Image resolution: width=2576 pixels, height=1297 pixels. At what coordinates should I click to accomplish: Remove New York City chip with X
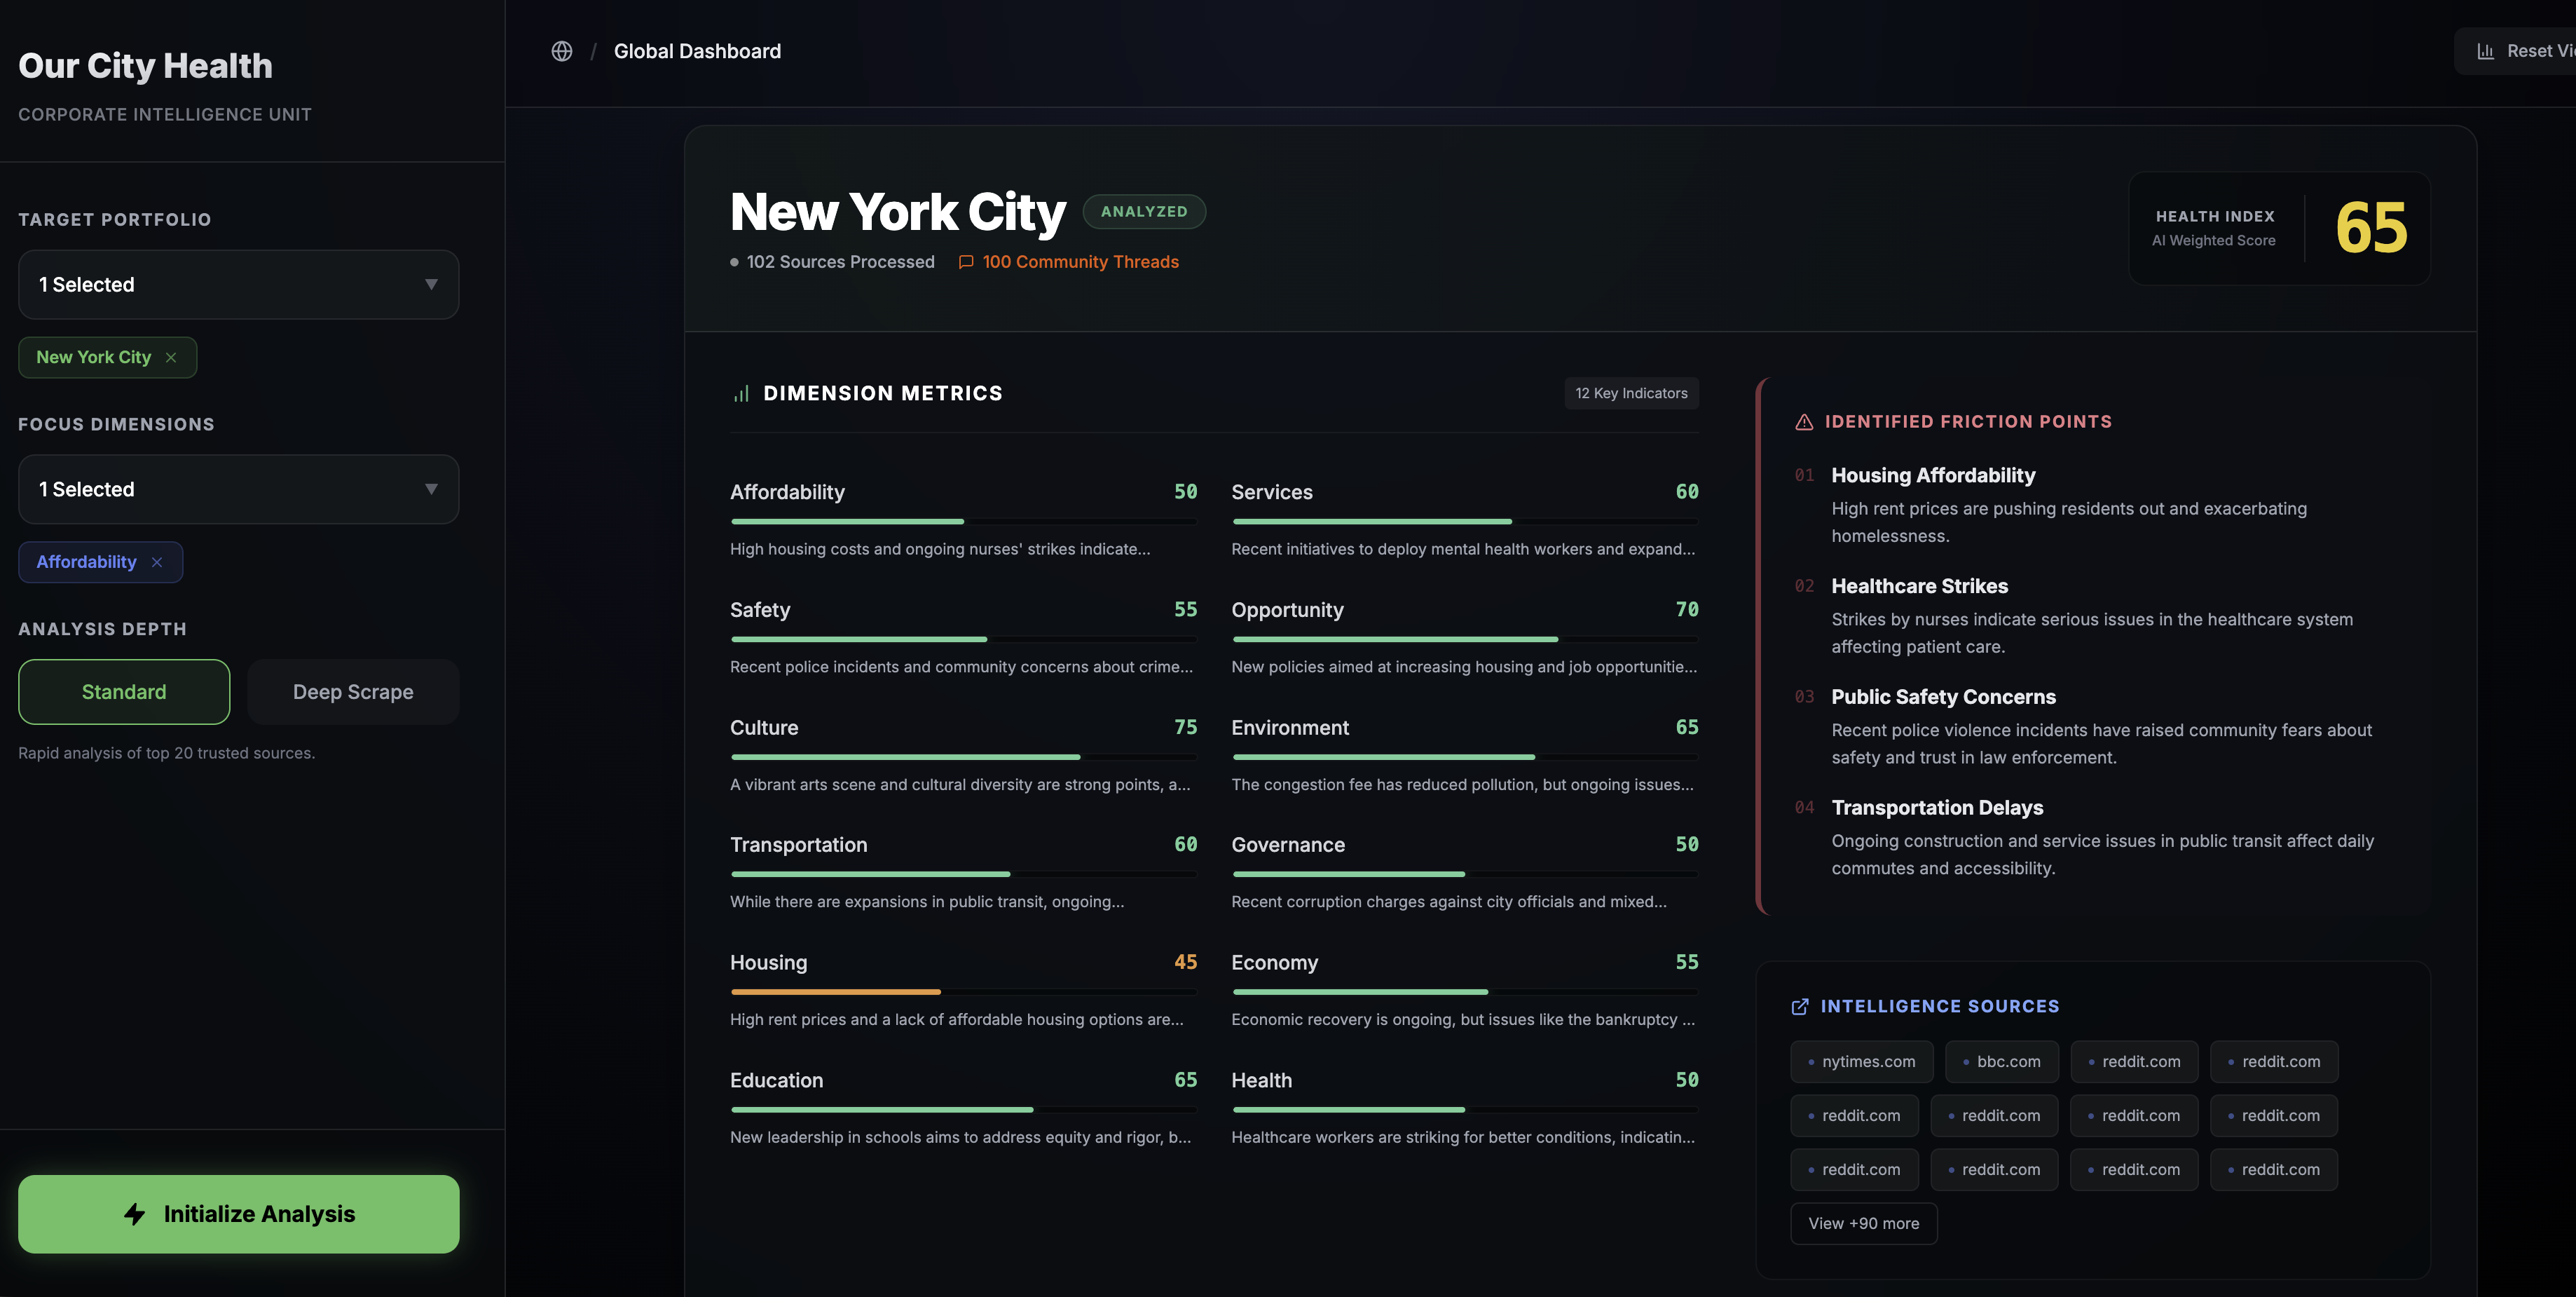pyautogui.click(x=171, y=358)
